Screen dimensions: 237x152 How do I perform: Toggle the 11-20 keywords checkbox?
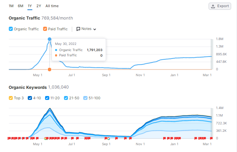click(47, 98)
